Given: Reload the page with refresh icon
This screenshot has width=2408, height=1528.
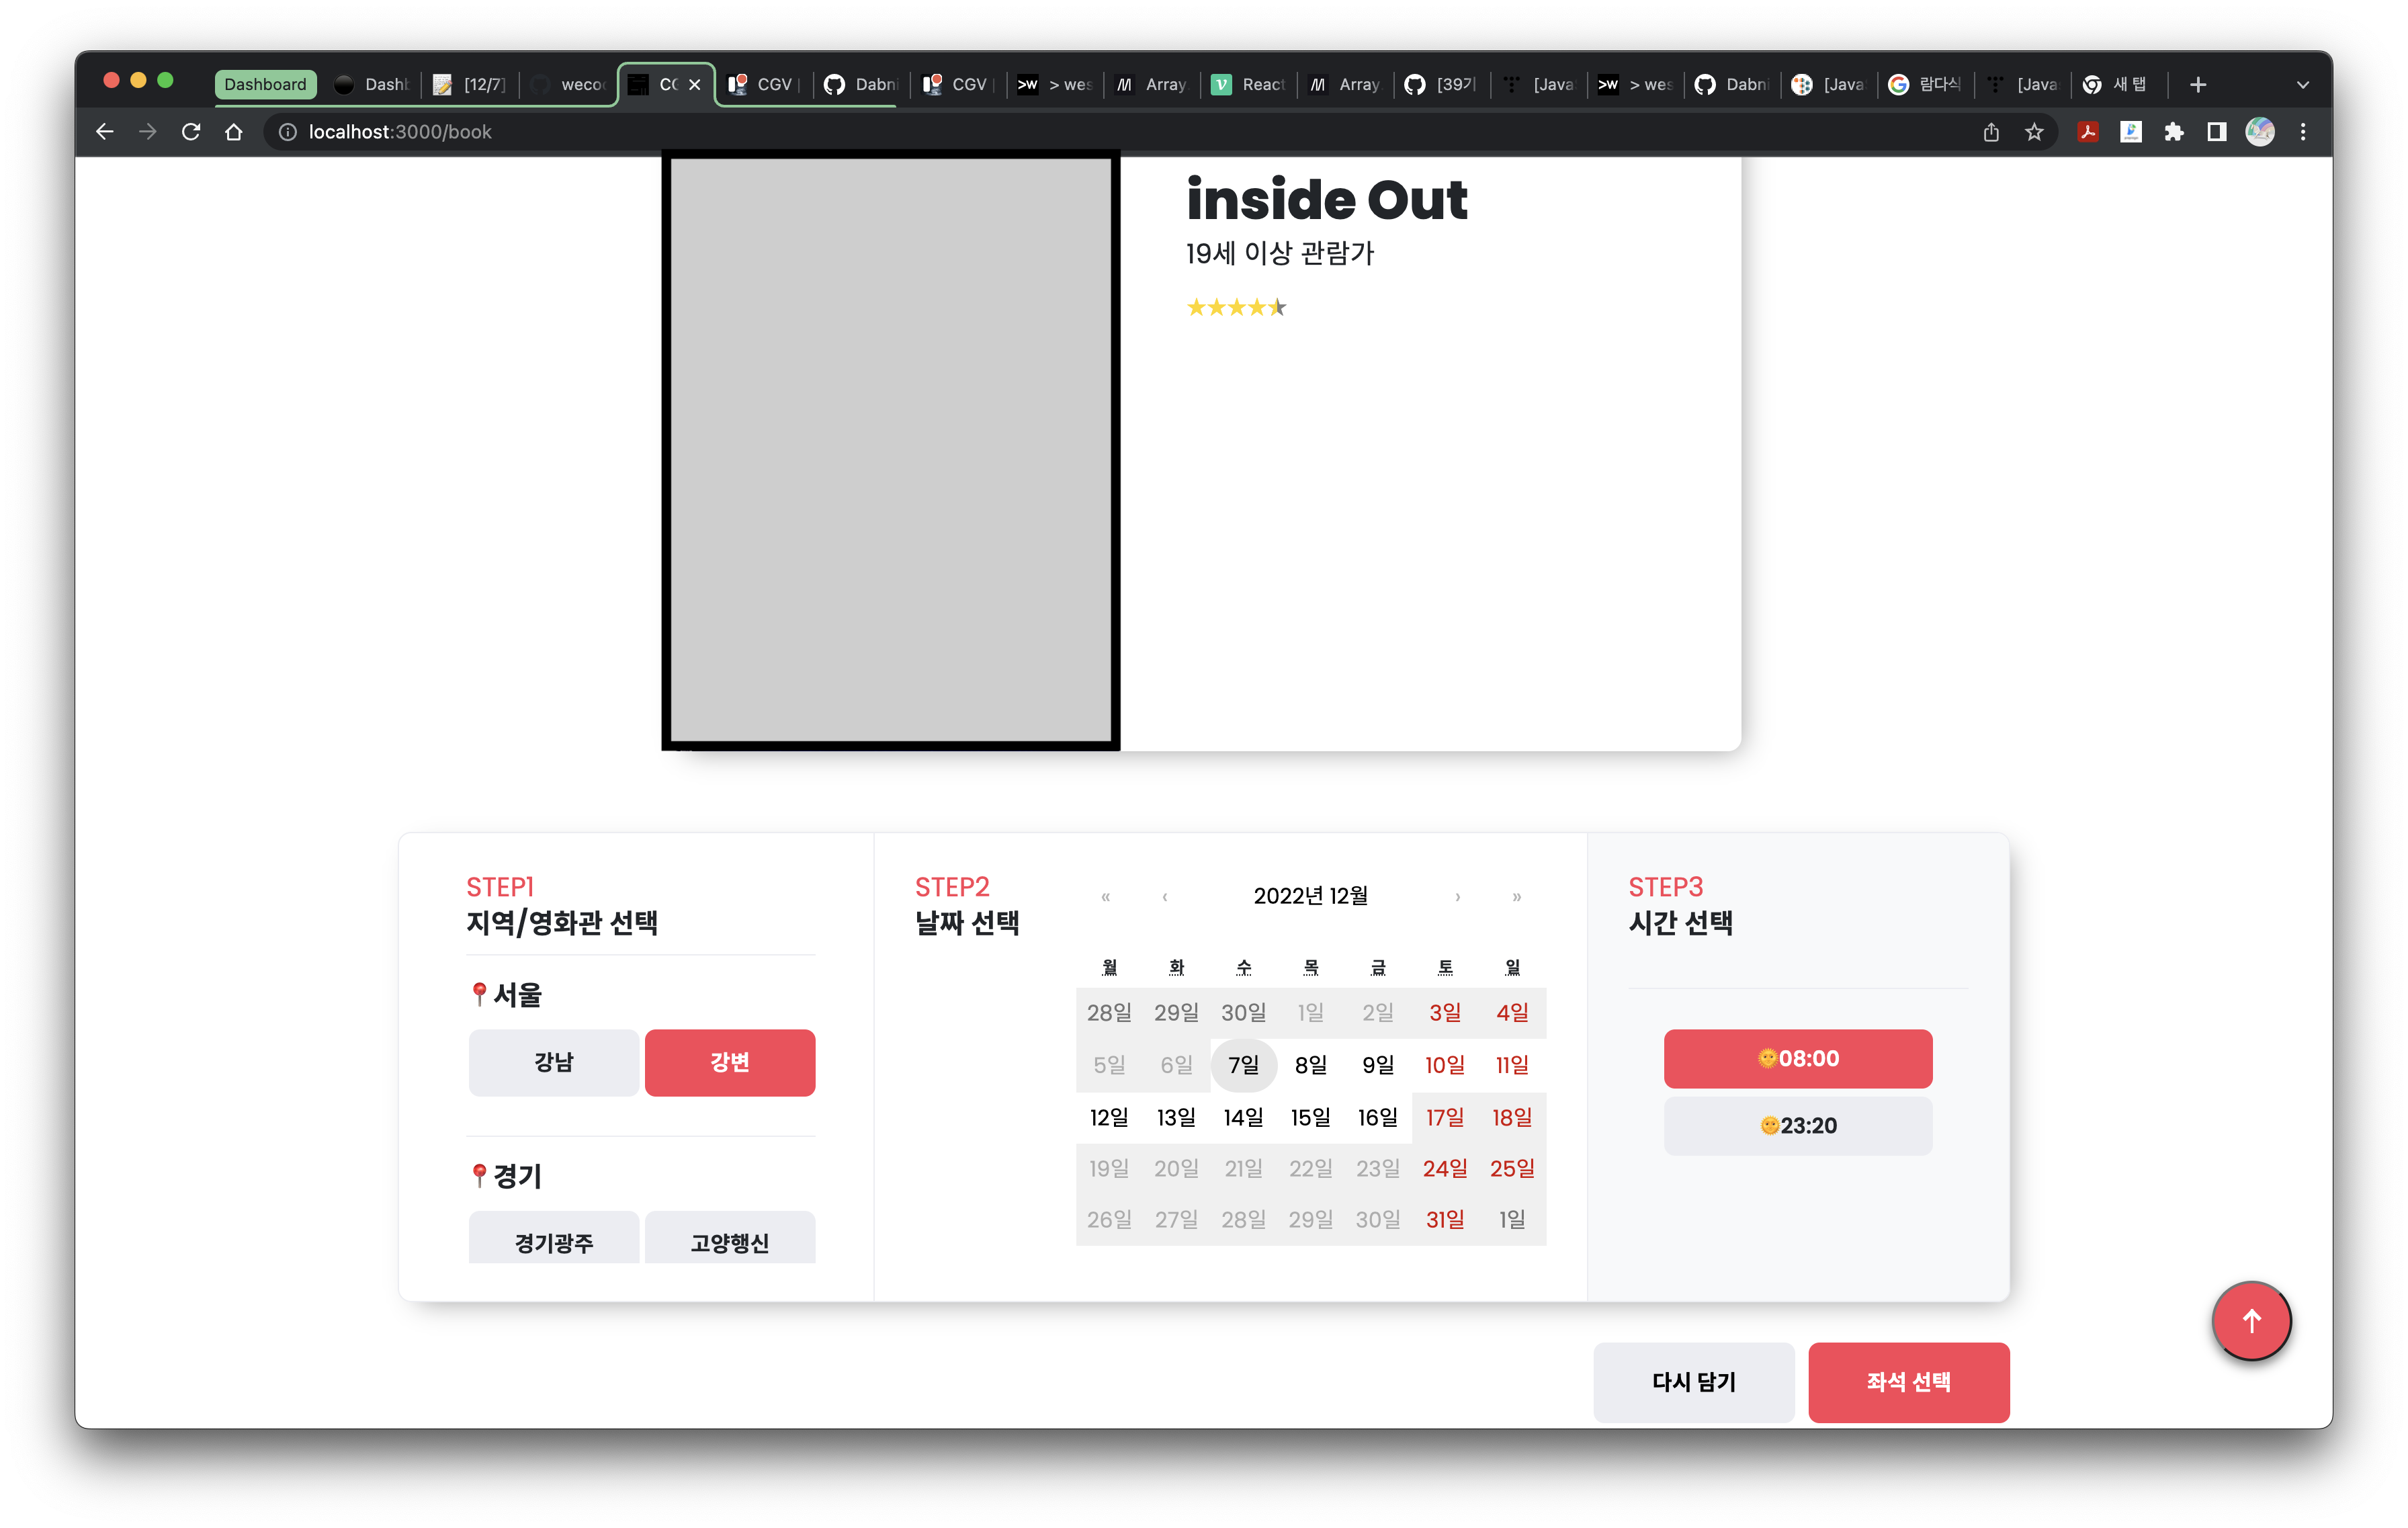Looking at the screenshot, I should [x=191, y=132].
